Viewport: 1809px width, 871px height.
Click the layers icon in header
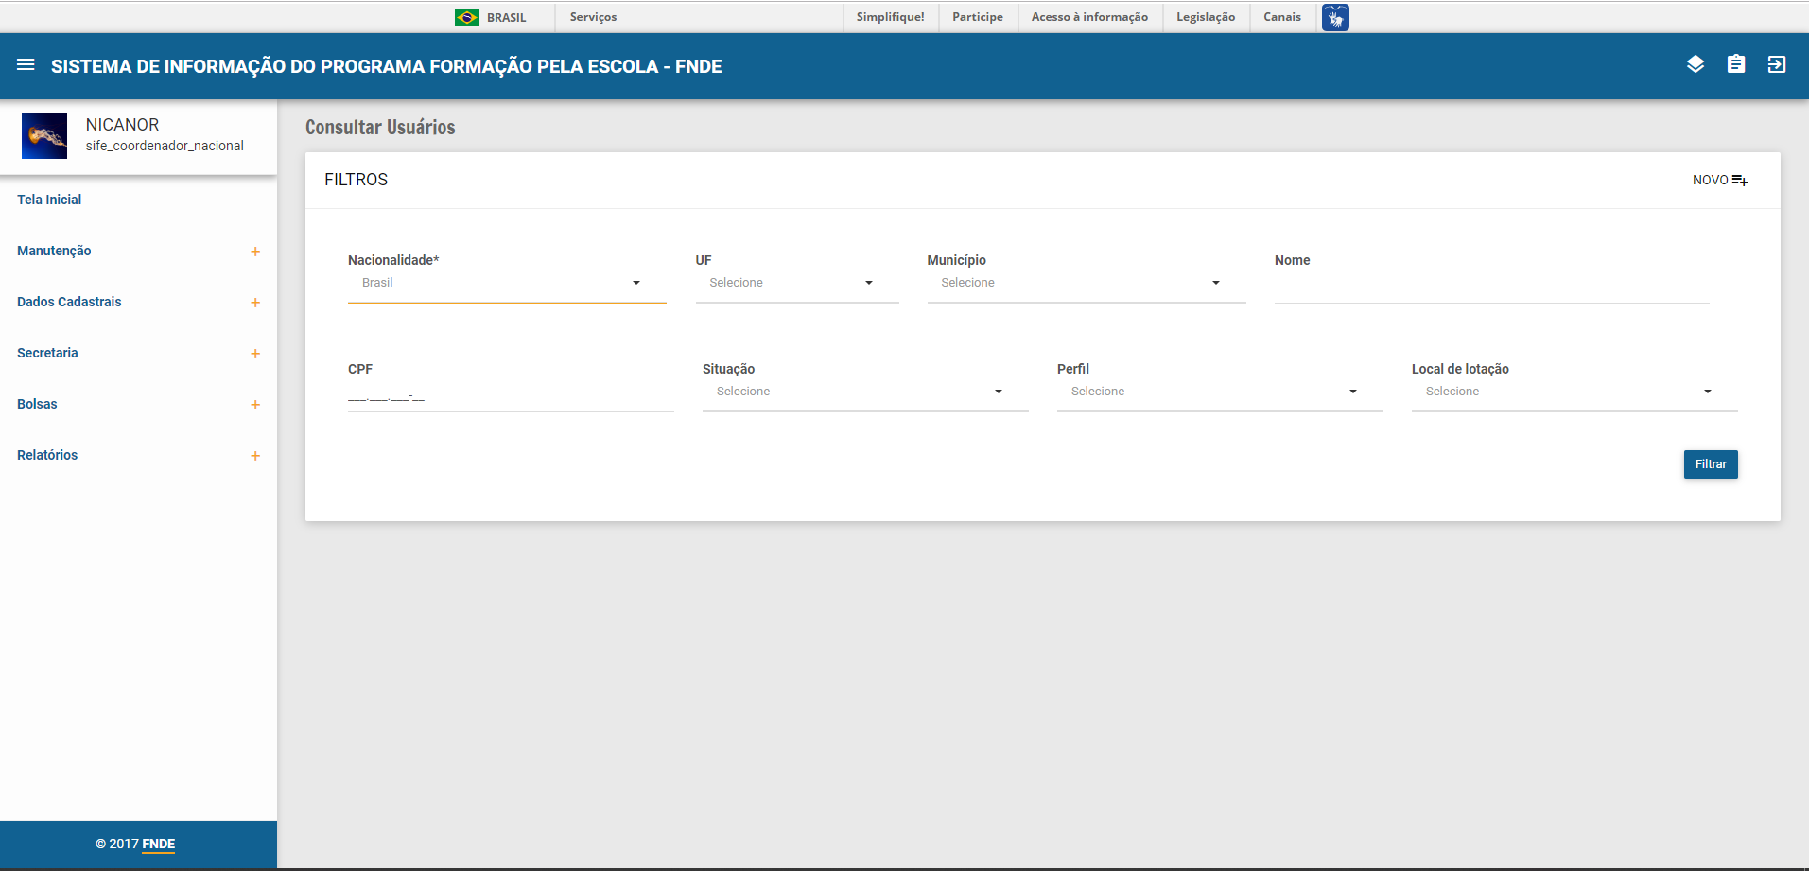click(x=1695, y=64)
